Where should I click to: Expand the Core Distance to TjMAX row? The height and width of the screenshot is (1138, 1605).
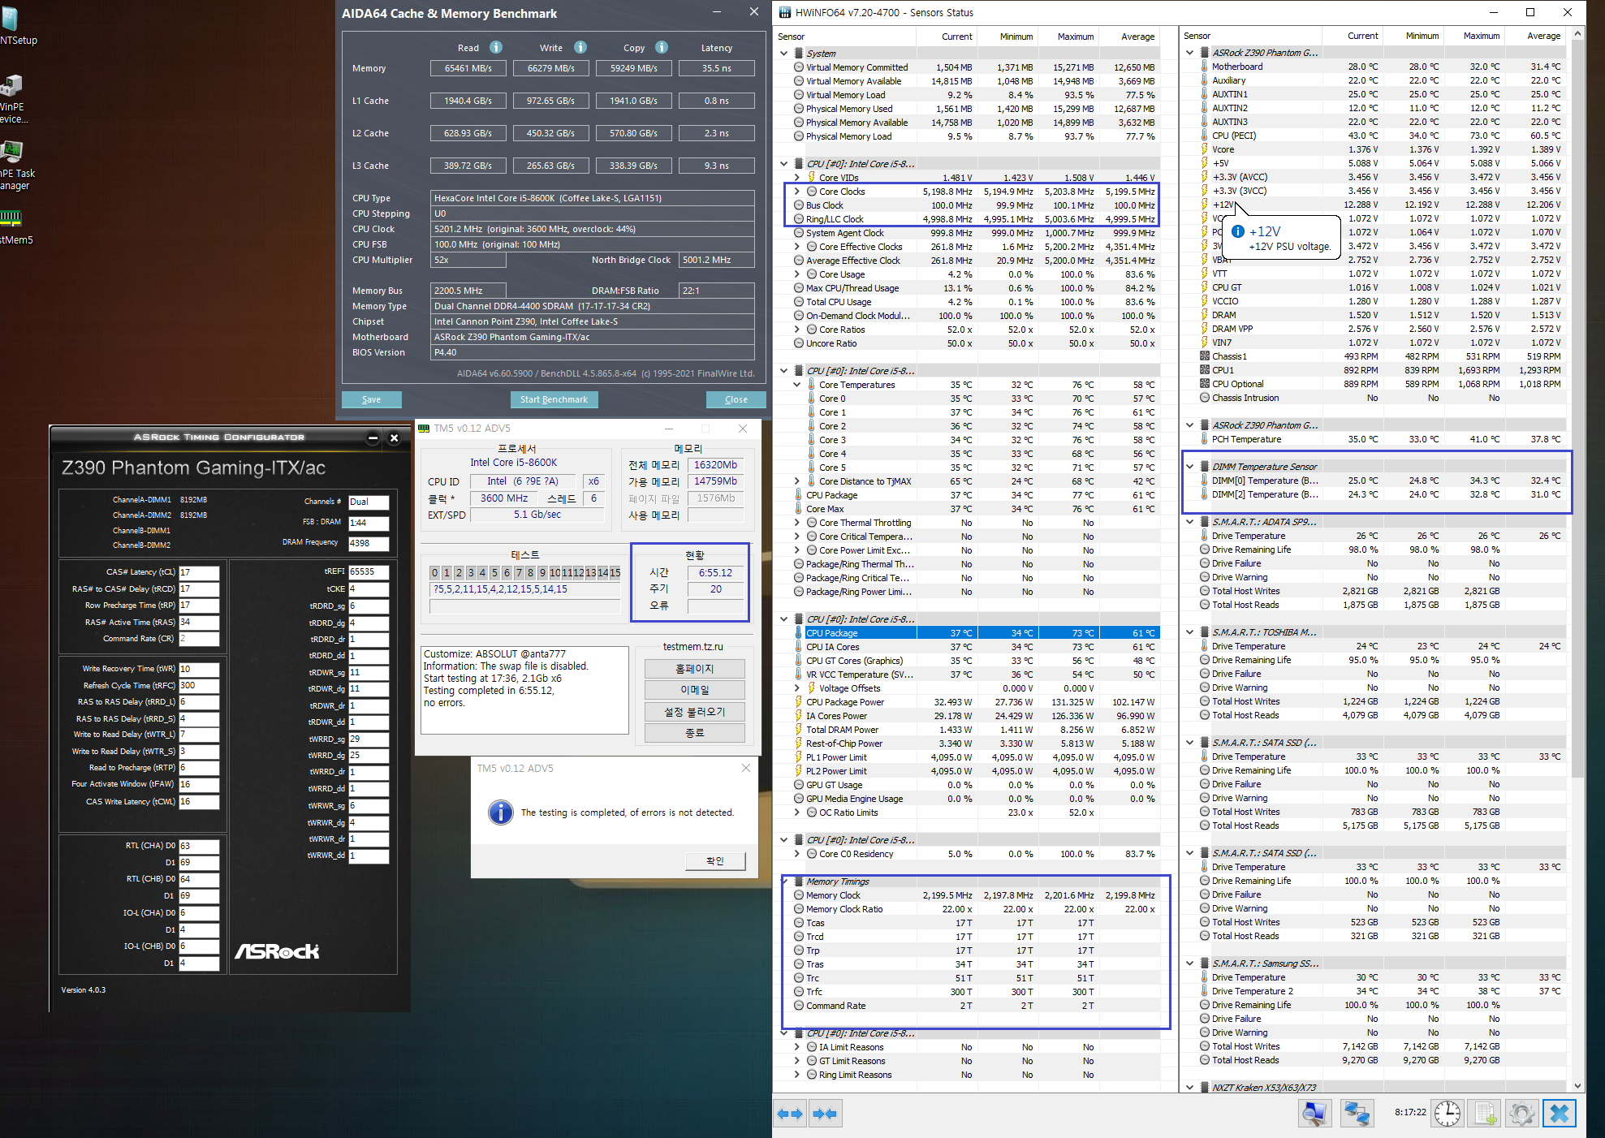click(797, 481)
